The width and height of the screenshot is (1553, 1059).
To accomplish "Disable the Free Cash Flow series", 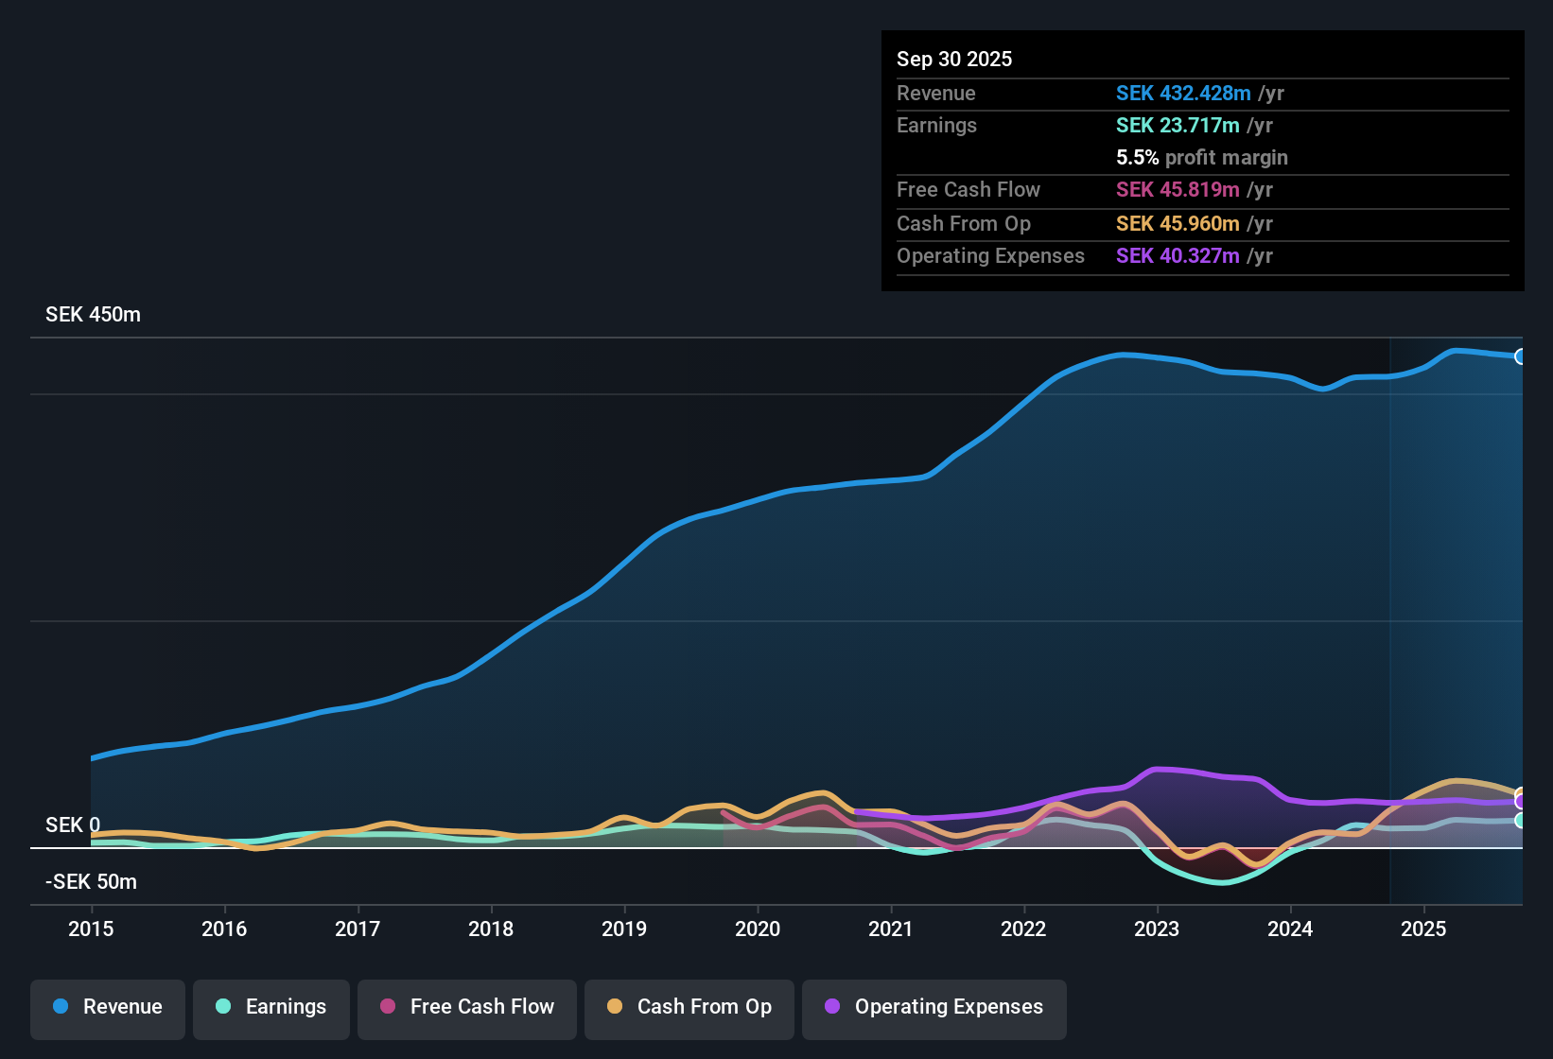I will pos(466,1007).
